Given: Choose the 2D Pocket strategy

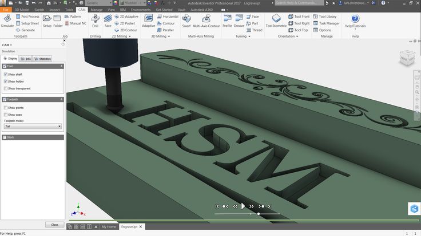Looking at the screenshot, I should pos(125,23).
